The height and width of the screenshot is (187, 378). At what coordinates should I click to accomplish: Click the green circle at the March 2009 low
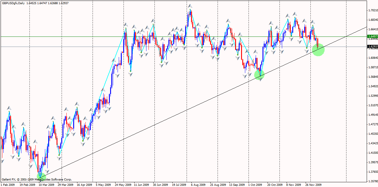tap(41, 176)
